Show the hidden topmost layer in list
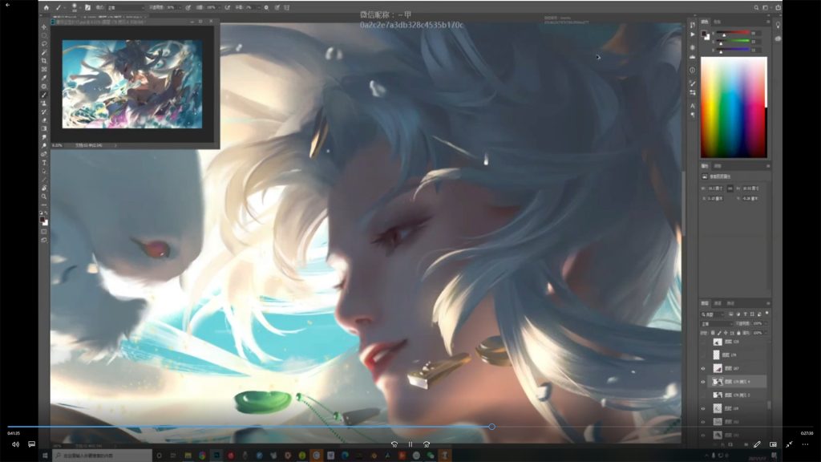The image size is (821, 462). pos(703,342)
